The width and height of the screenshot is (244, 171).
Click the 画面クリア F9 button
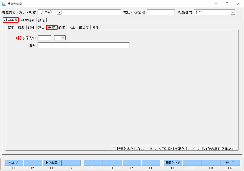173,163
